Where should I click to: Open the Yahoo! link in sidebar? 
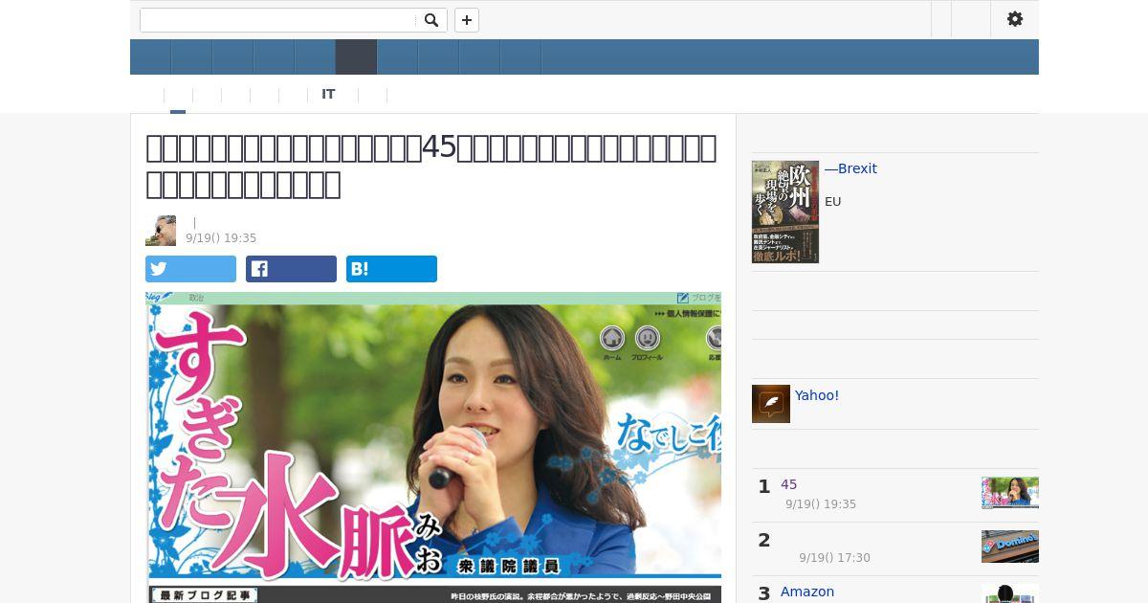[817, 395]
